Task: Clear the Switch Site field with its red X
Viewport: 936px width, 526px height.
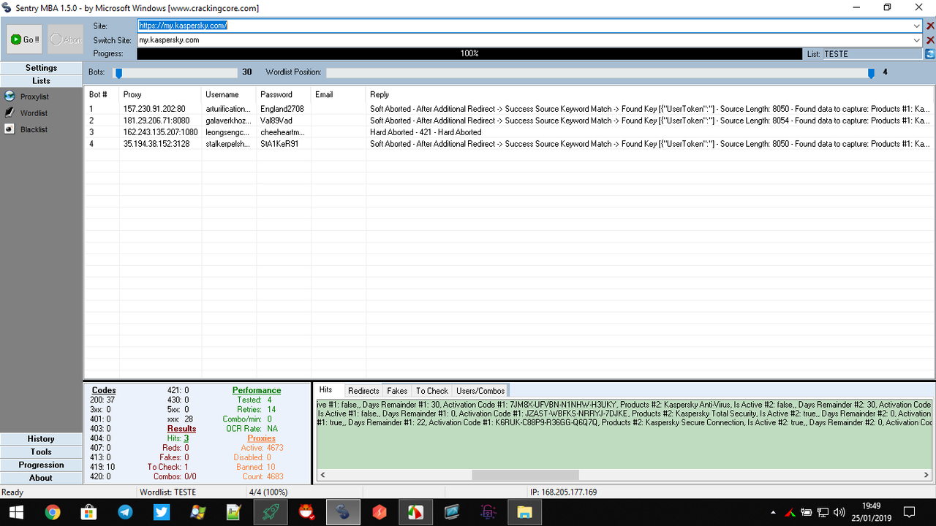Action: click(930, 40)
